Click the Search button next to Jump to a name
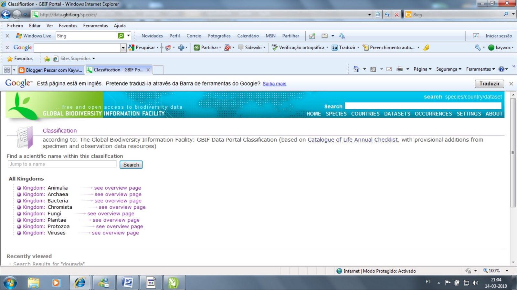The width and height of the screenshot is (517, 290). (x=131, y=165)
